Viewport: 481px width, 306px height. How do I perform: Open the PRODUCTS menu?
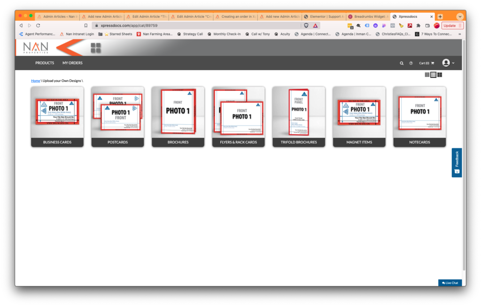[x=45, y=63]
